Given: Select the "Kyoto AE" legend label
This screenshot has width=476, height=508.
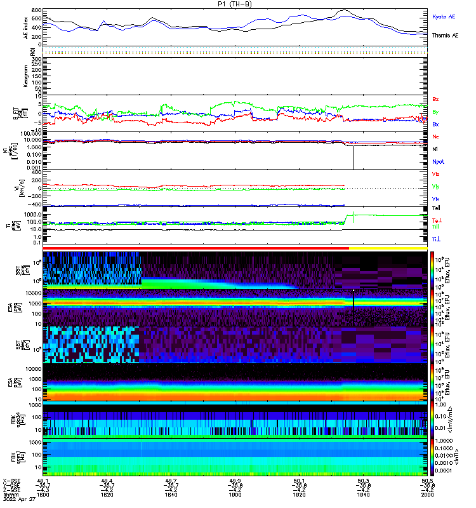Looking at the screenshot, I should 444,17.
